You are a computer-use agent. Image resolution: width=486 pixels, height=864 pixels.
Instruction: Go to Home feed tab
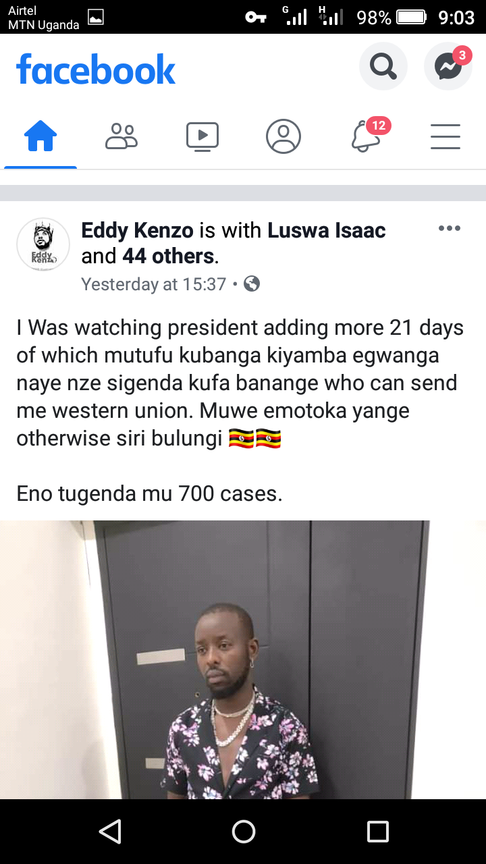click(40, 137)
